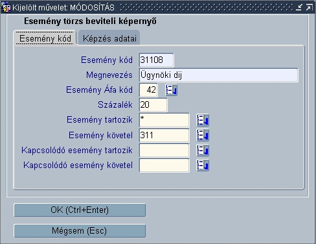
Task: Confirm with OK (Ctrl+Enter) button
Action: (80, 210)
